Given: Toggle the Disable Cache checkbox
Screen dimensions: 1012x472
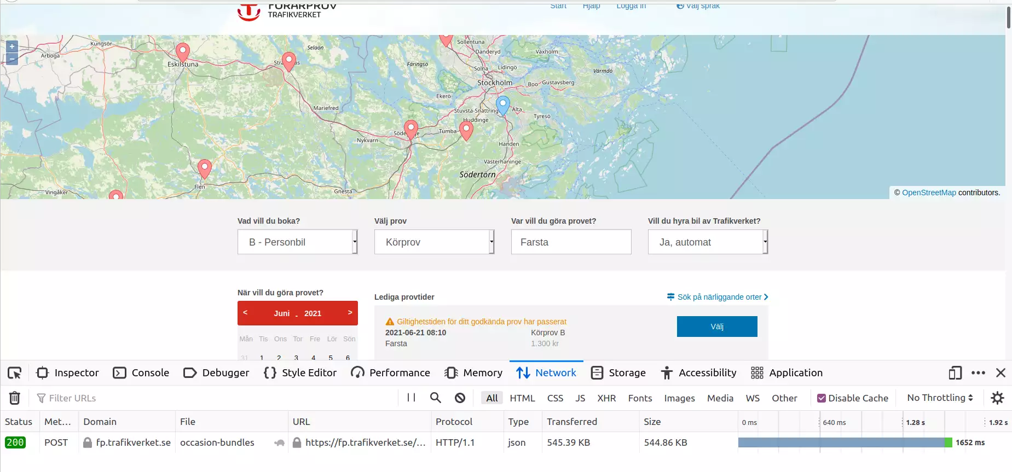Looking at the screenshot, I should tap(822, 398).
